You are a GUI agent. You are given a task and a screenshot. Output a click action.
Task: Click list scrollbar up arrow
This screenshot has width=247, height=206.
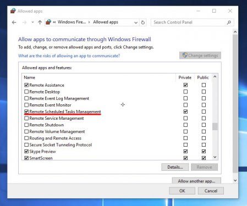(215, 77)
